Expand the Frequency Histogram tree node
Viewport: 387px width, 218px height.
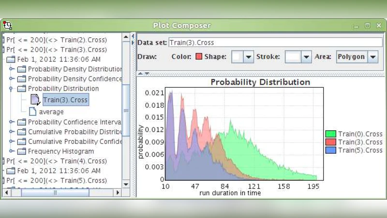pos(11,152)
